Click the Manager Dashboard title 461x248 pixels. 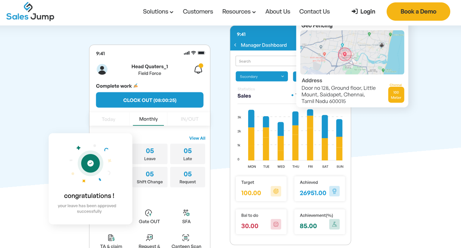tap(264, 45)
